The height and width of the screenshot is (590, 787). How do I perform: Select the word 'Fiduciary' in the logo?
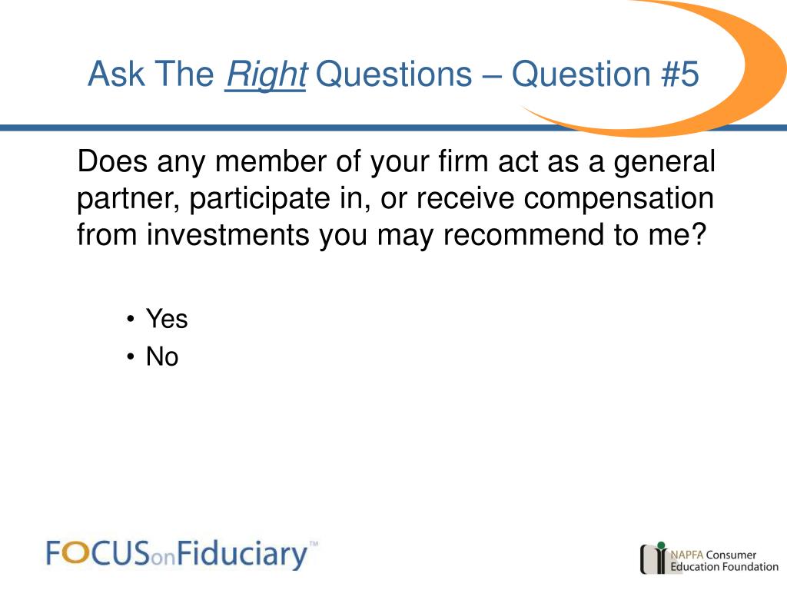(242, 555)
